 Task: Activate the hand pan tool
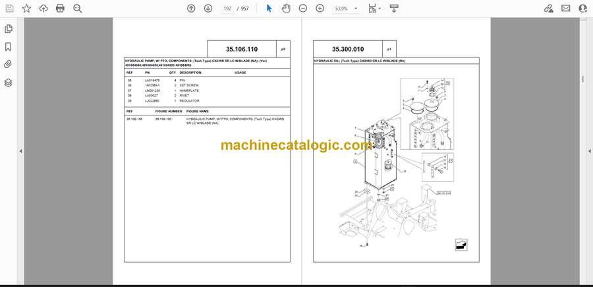(286, 9)
